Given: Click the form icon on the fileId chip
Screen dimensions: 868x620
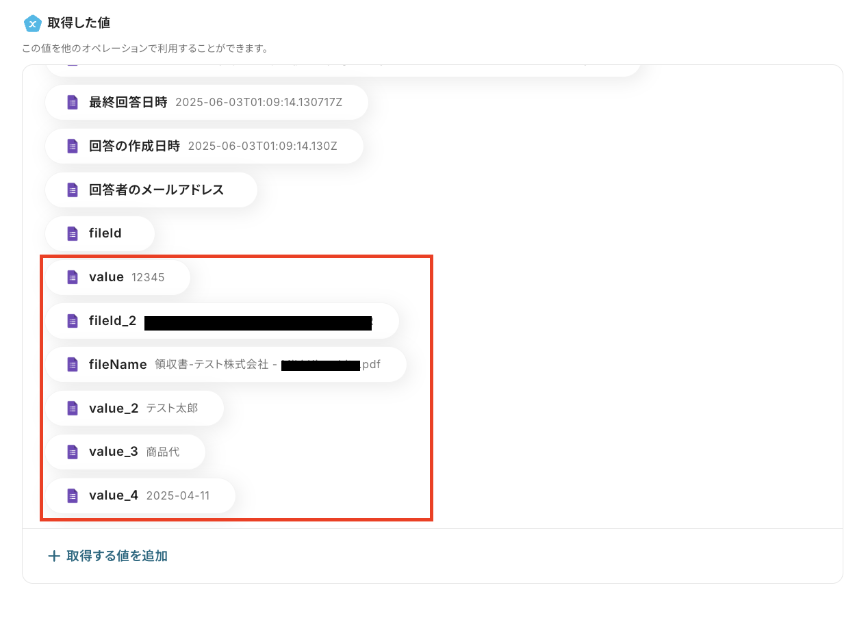Looking at the screenshot, I should click(73, 234).
